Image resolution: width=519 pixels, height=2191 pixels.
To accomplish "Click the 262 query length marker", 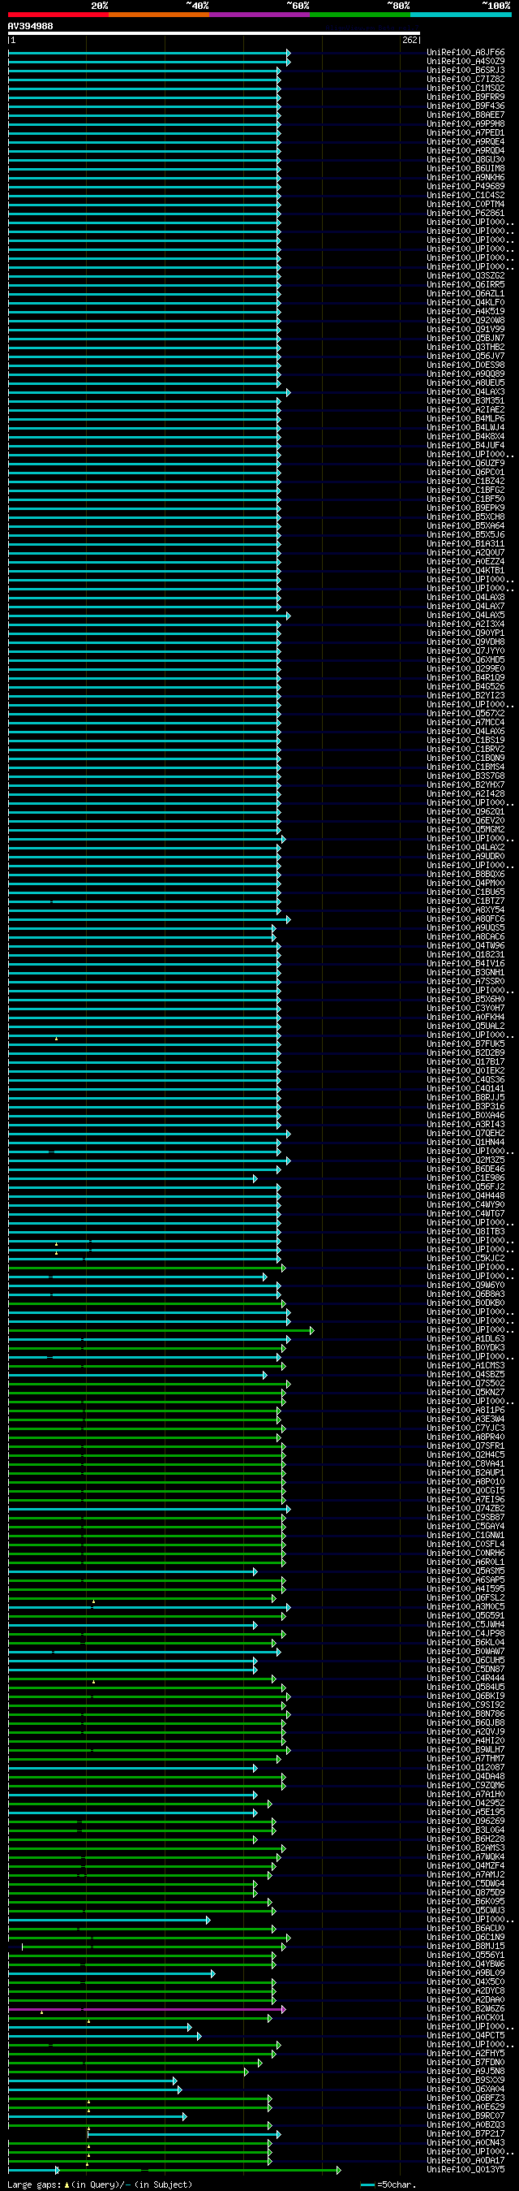I will 410,40.
